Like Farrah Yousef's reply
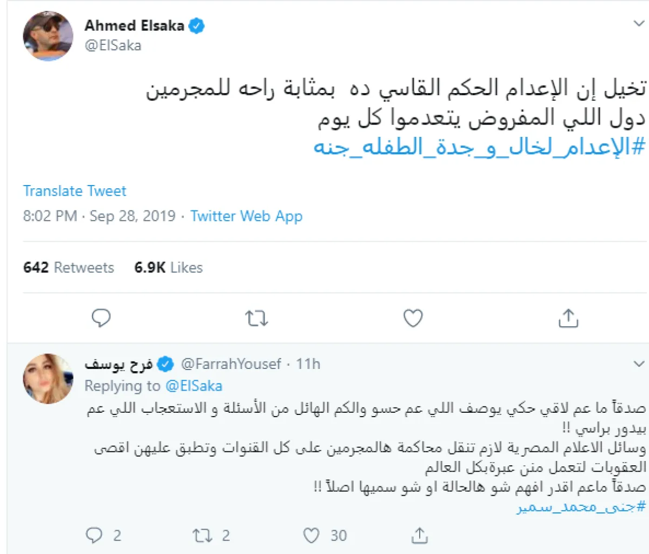Screen dimensions: 649x554 [x=312, y=536]
